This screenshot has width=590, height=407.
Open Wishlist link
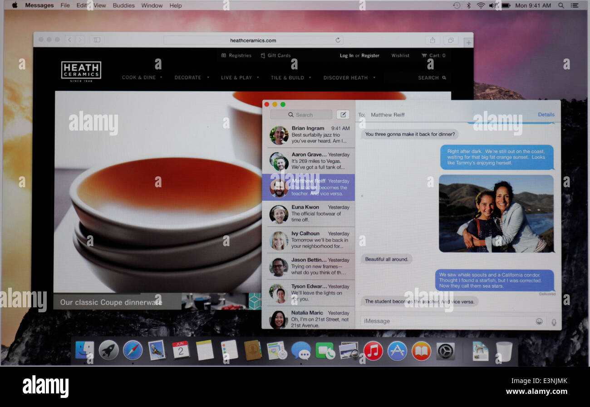[400, 55]
